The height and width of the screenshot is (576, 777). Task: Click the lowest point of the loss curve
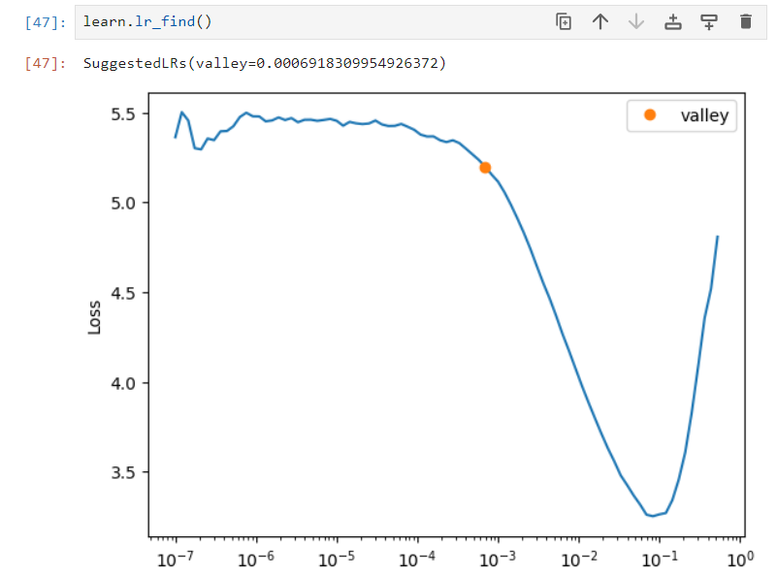[652, 515]
